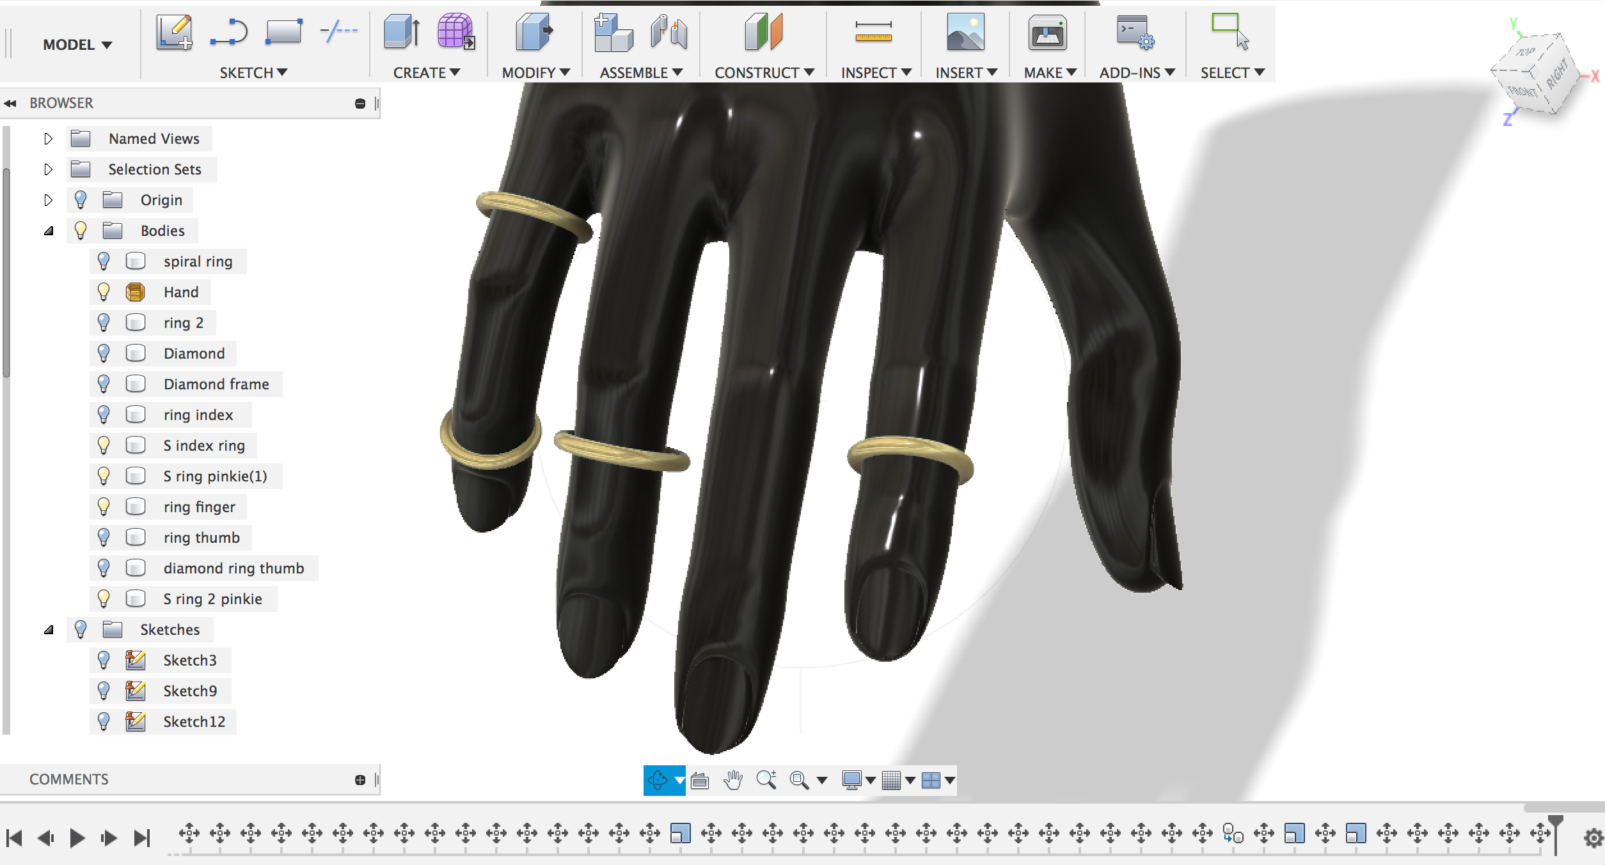Select the Measure ruler icon
Image resolution: width=1605 pixels, height=865 pixels.
pos(873,32)
